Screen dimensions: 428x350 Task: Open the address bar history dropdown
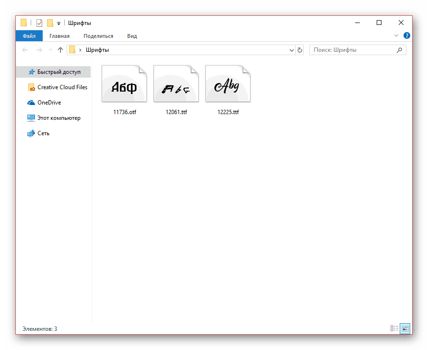[292, 50]
